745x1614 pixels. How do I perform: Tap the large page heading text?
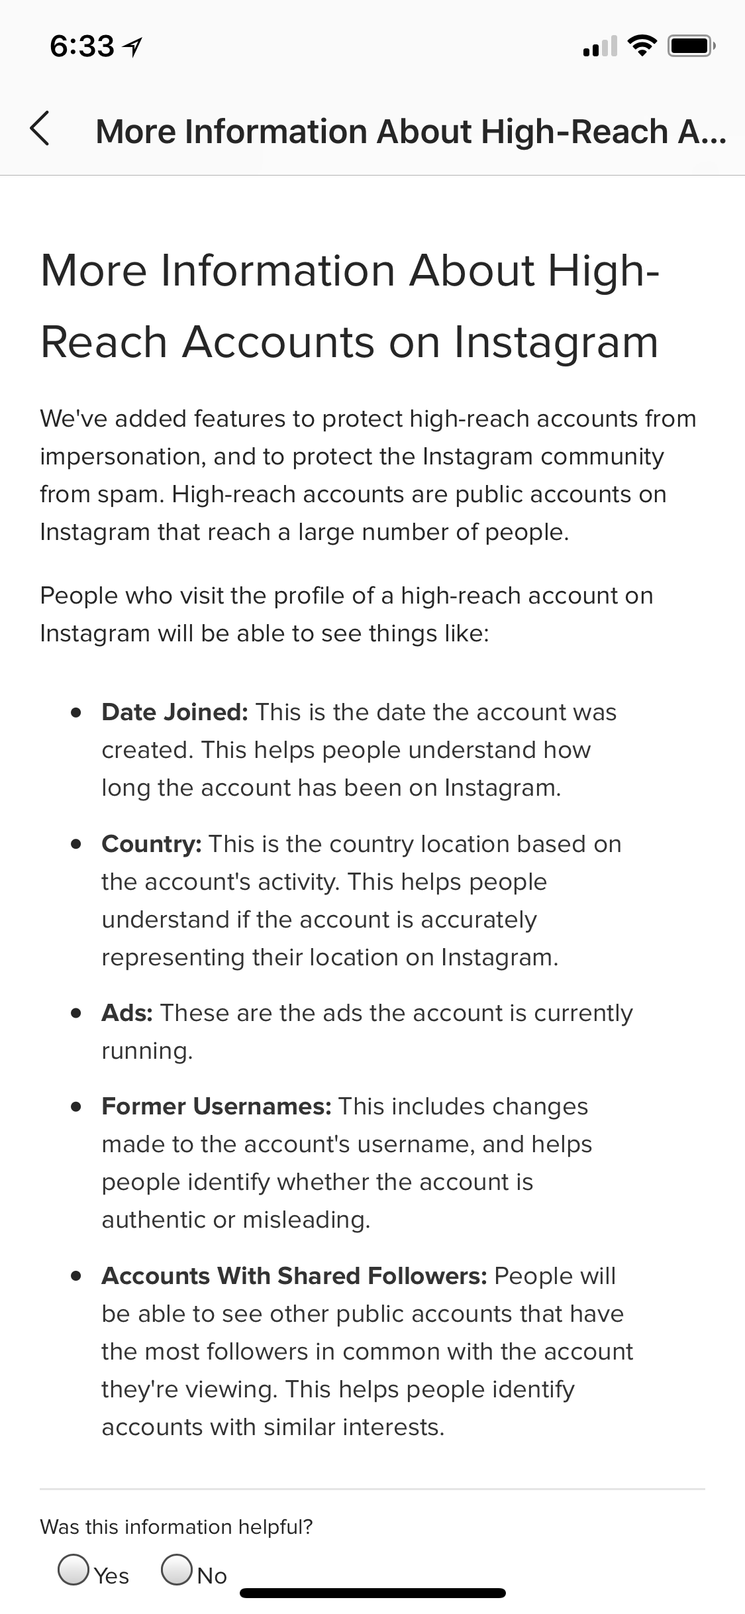pyautogui.click(x=350, y=306)
